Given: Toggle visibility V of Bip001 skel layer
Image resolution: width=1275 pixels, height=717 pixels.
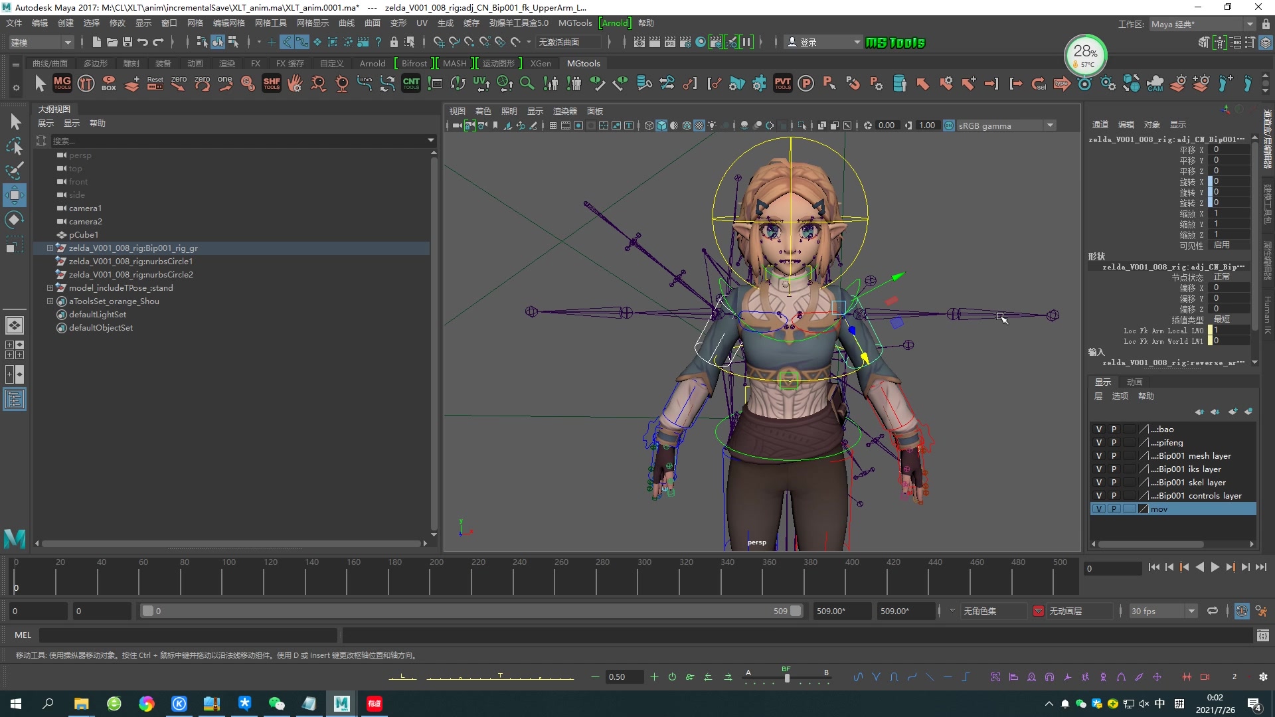Looking at the screenshot, I should [x=1099, y=482].
